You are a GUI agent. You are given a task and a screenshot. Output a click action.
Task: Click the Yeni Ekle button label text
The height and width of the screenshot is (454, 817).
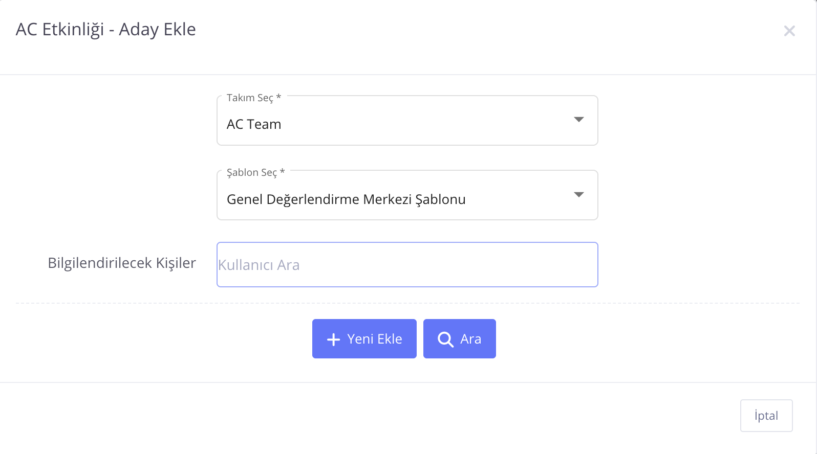[x=375, y=339]
